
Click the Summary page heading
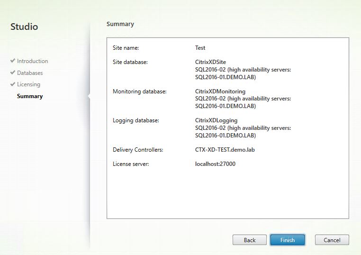[120, 24]
